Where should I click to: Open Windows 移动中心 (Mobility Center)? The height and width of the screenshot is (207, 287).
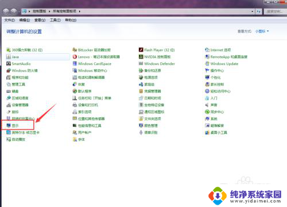click(x=90, y=70)
